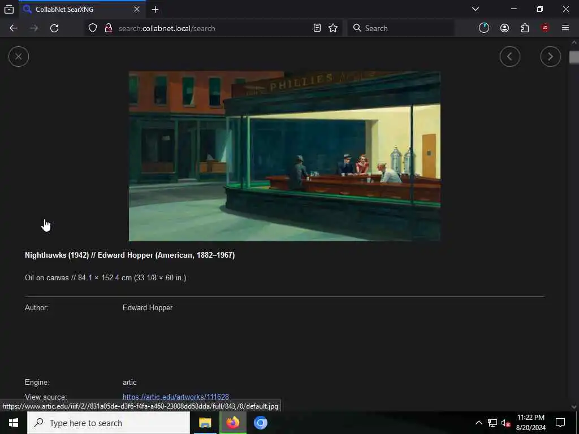Open the Windows Start menu
Image resolution: width=579 pixels, height=434 pixels.
coord(14,423)
